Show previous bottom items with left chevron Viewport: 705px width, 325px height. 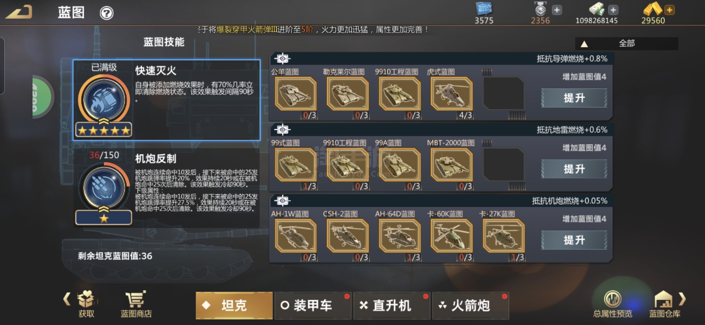[67, 299]
